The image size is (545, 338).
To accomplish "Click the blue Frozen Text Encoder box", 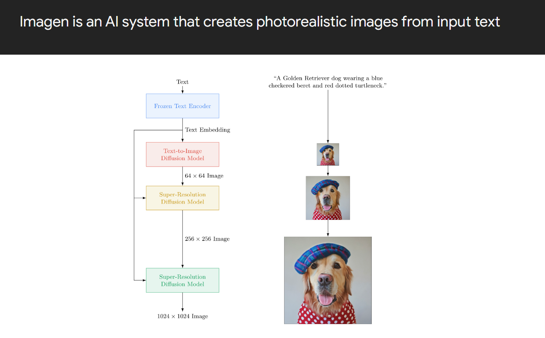I will pos(182,106).
